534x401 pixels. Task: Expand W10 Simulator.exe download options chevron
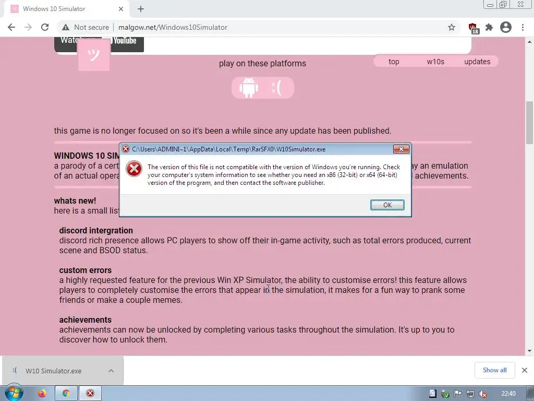[111, 371]
